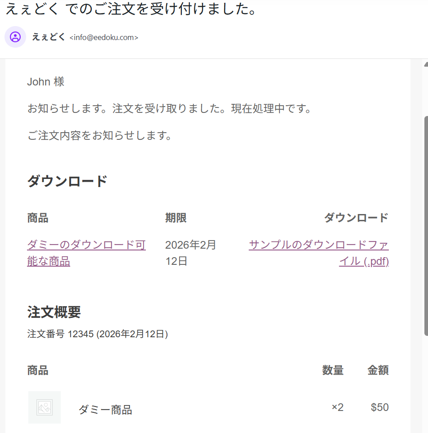Click the 金額 column header
This screenshot has width=428, height=433.
click(x=378, y=371)
